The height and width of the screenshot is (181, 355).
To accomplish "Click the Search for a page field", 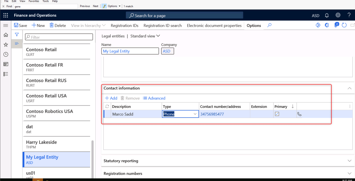I will (x=184, y=16).
